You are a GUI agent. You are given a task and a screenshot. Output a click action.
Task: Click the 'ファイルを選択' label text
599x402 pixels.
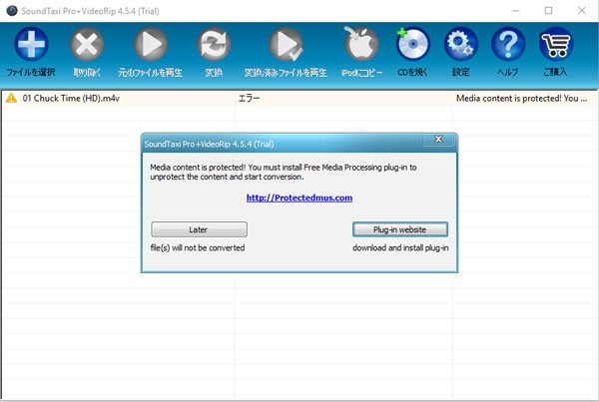pyautogui.click(x=31, y=72)
